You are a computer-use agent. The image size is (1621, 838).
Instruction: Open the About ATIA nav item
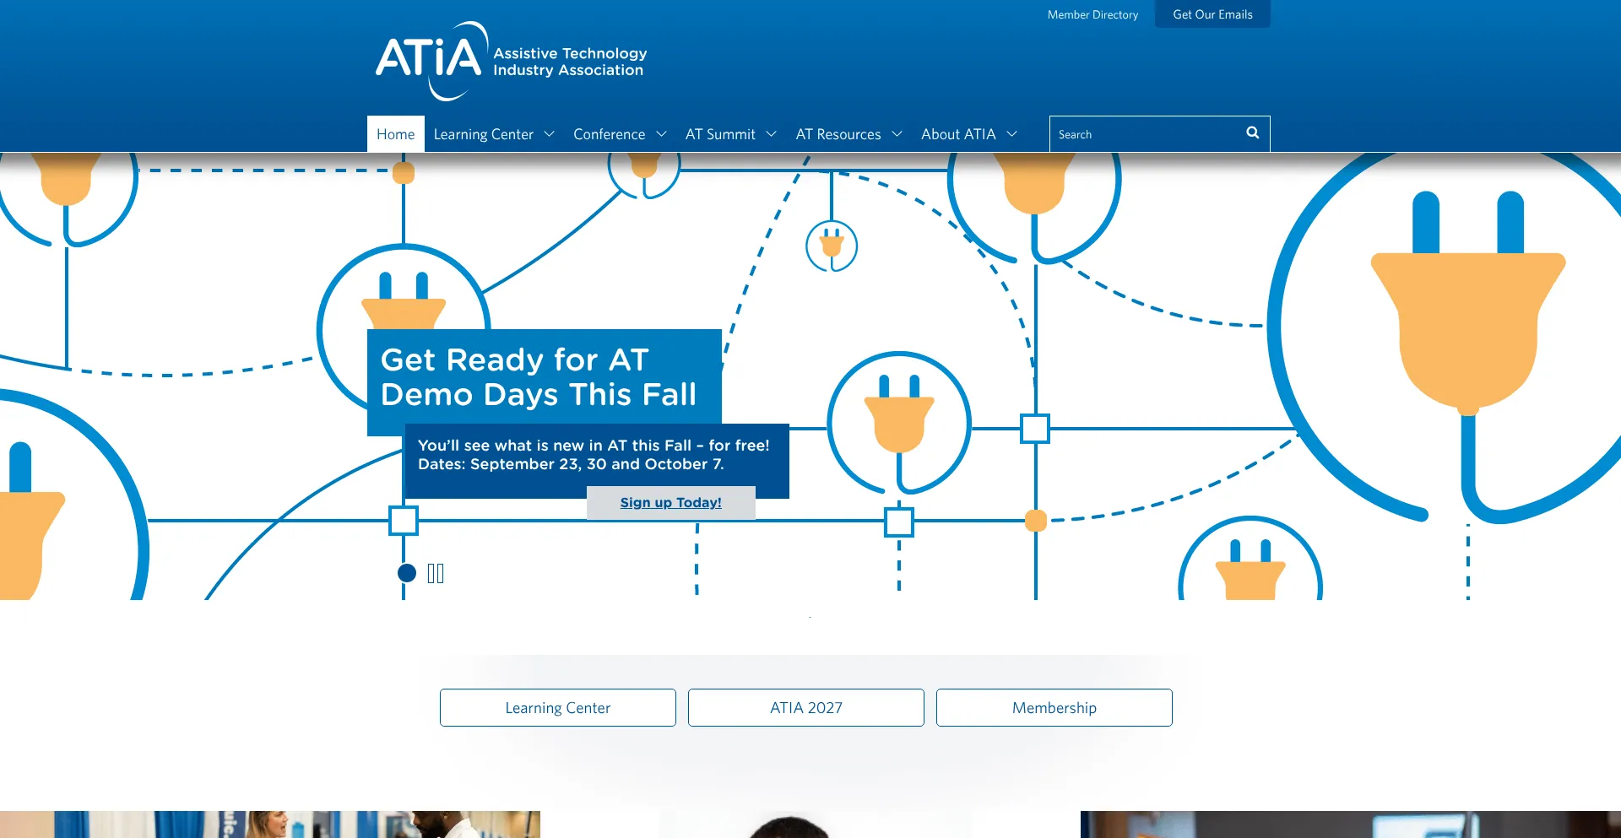(x=958, y=134)
